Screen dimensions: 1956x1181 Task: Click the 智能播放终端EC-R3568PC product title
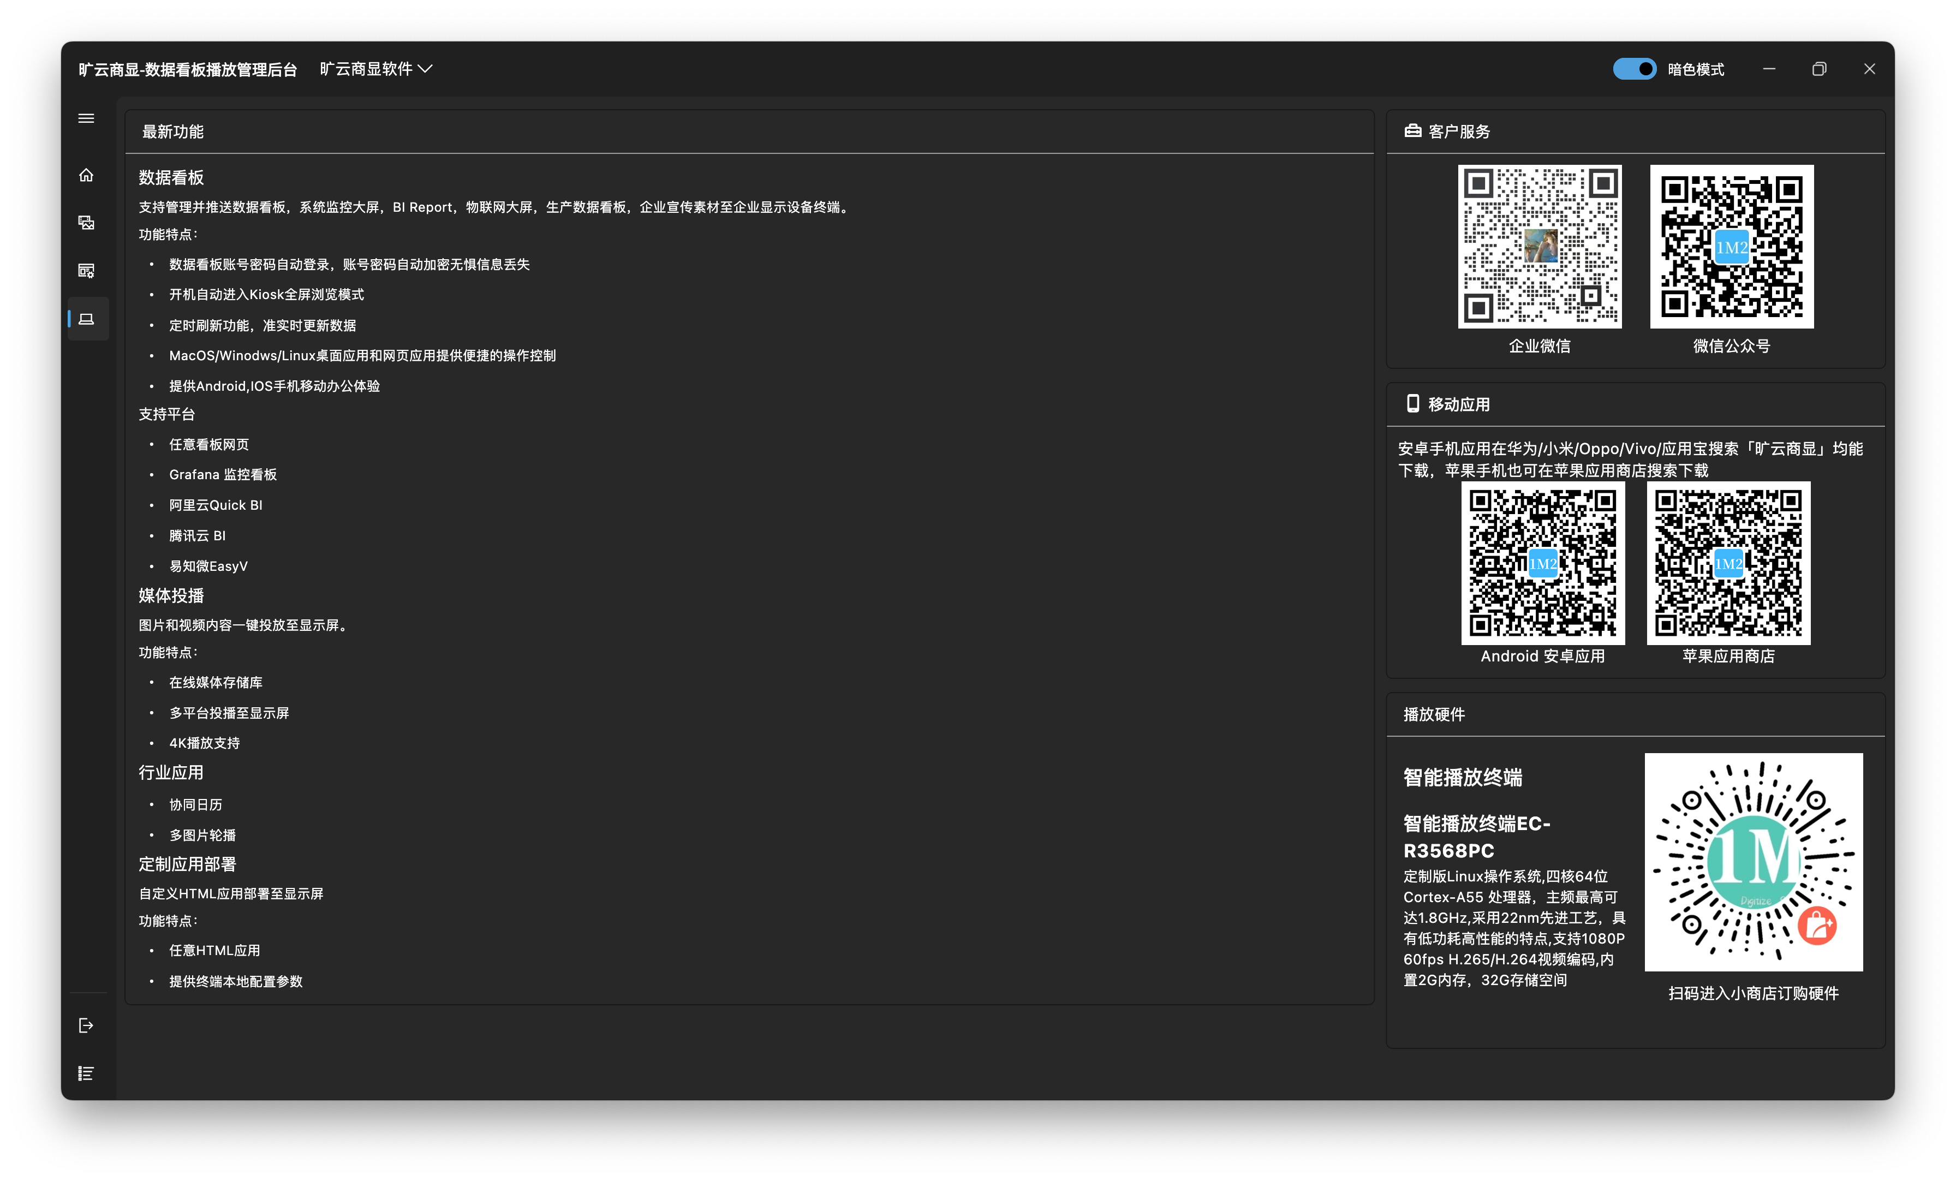(1477, 837)
